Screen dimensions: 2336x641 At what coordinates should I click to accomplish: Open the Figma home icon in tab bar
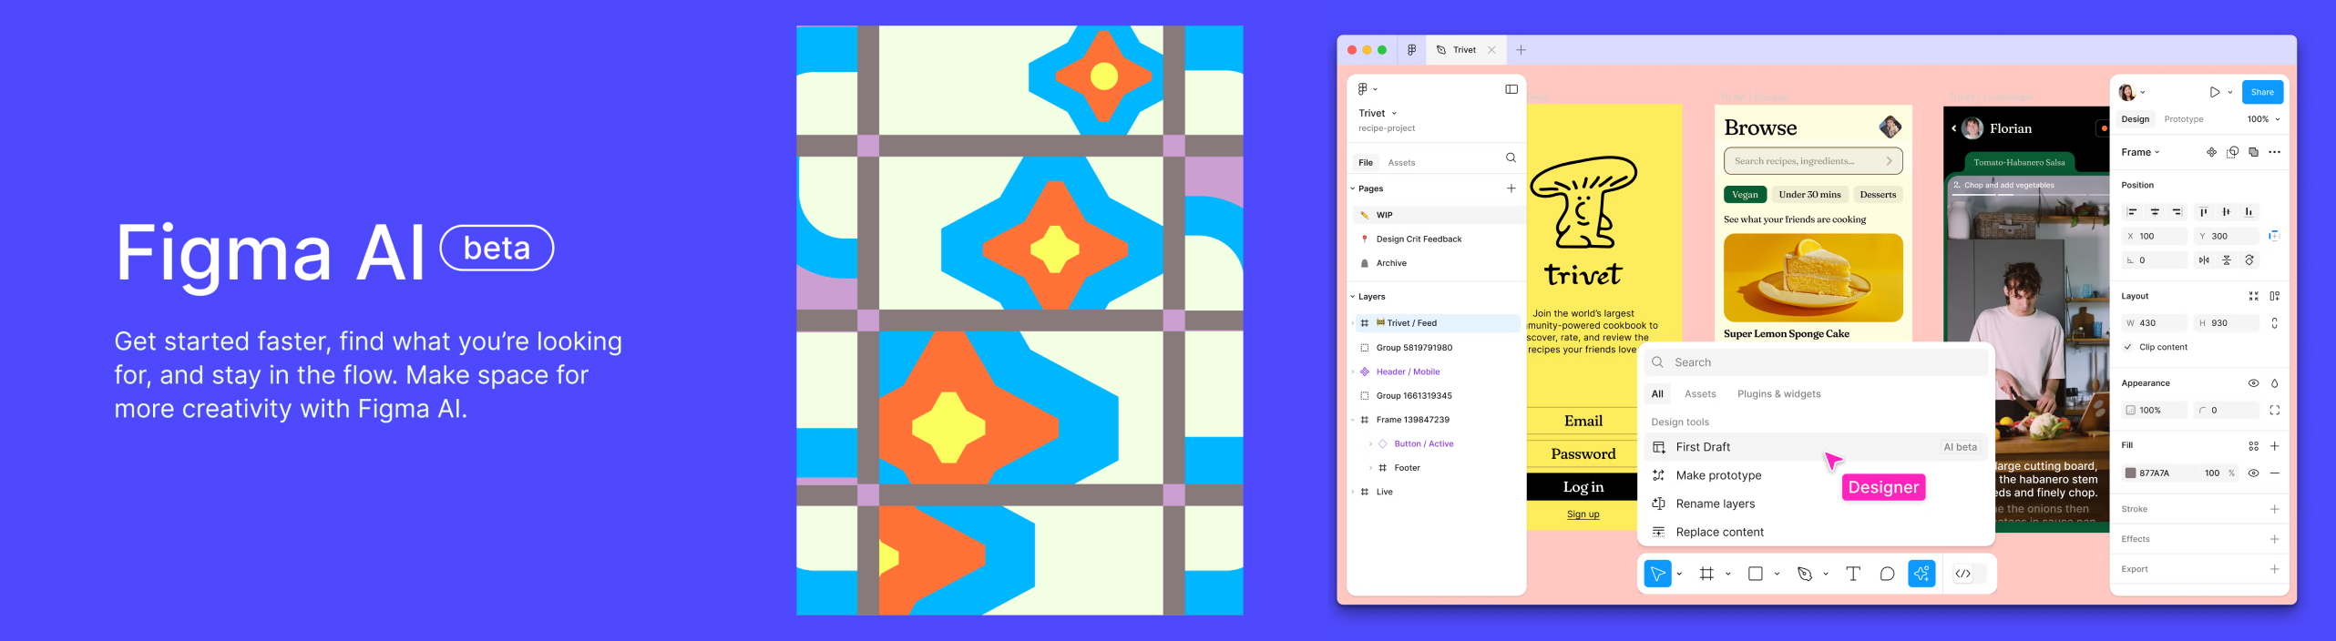pyautogui.click(x=1411, y=50)
